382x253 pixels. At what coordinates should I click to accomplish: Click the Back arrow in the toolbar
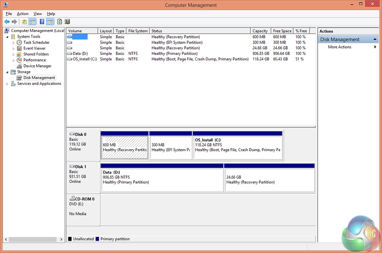coord(7,22)
